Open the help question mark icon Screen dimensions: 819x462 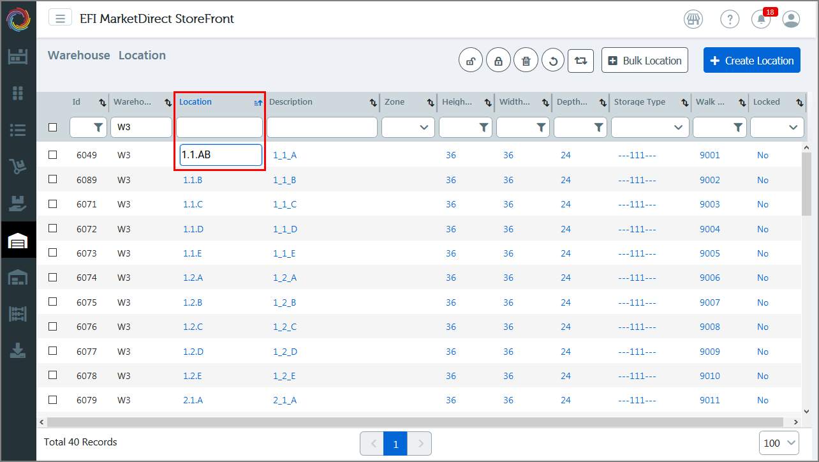[730, 19]
